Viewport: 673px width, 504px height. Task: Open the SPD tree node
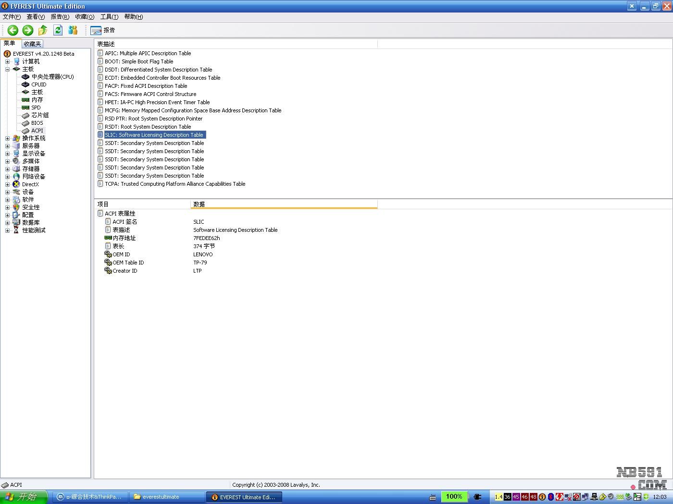coord(36,108)
